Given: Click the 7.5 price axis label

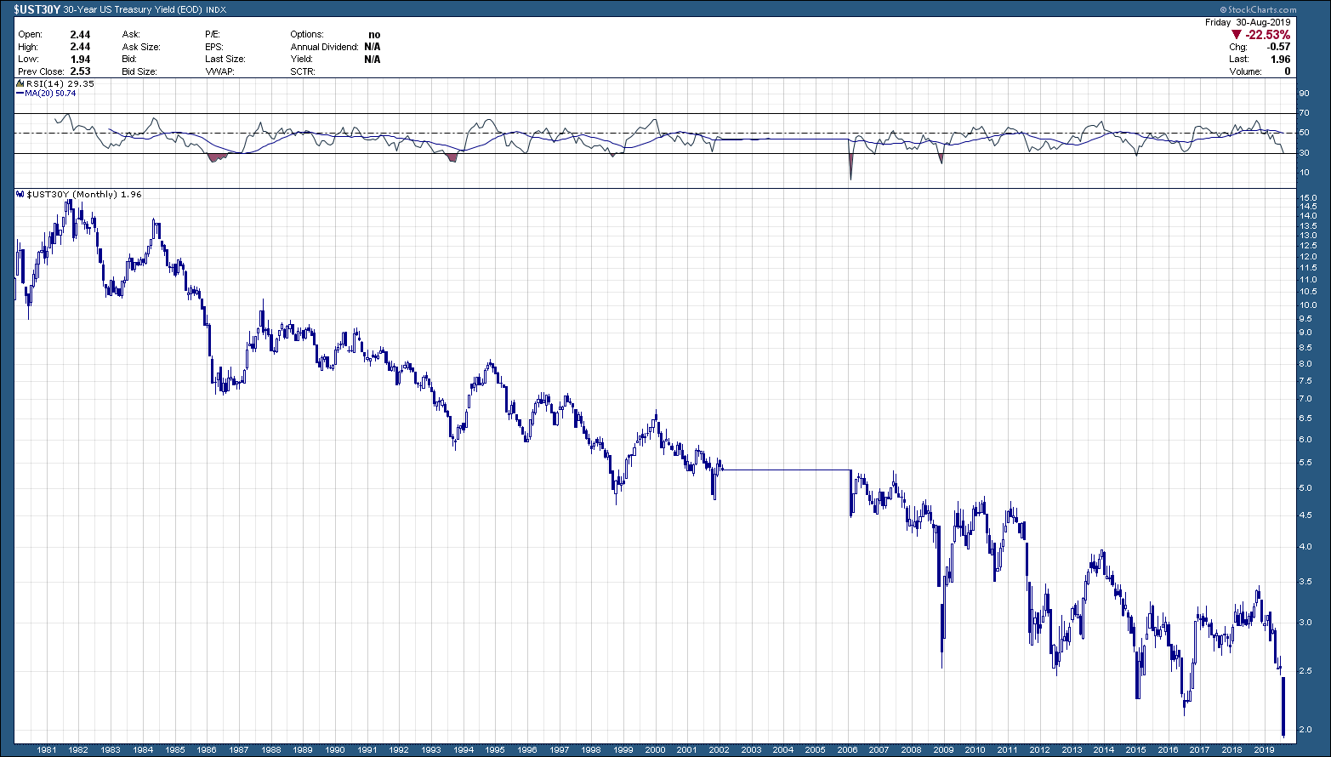Looking at the screenshot, I should click(x=1305, y=381).
